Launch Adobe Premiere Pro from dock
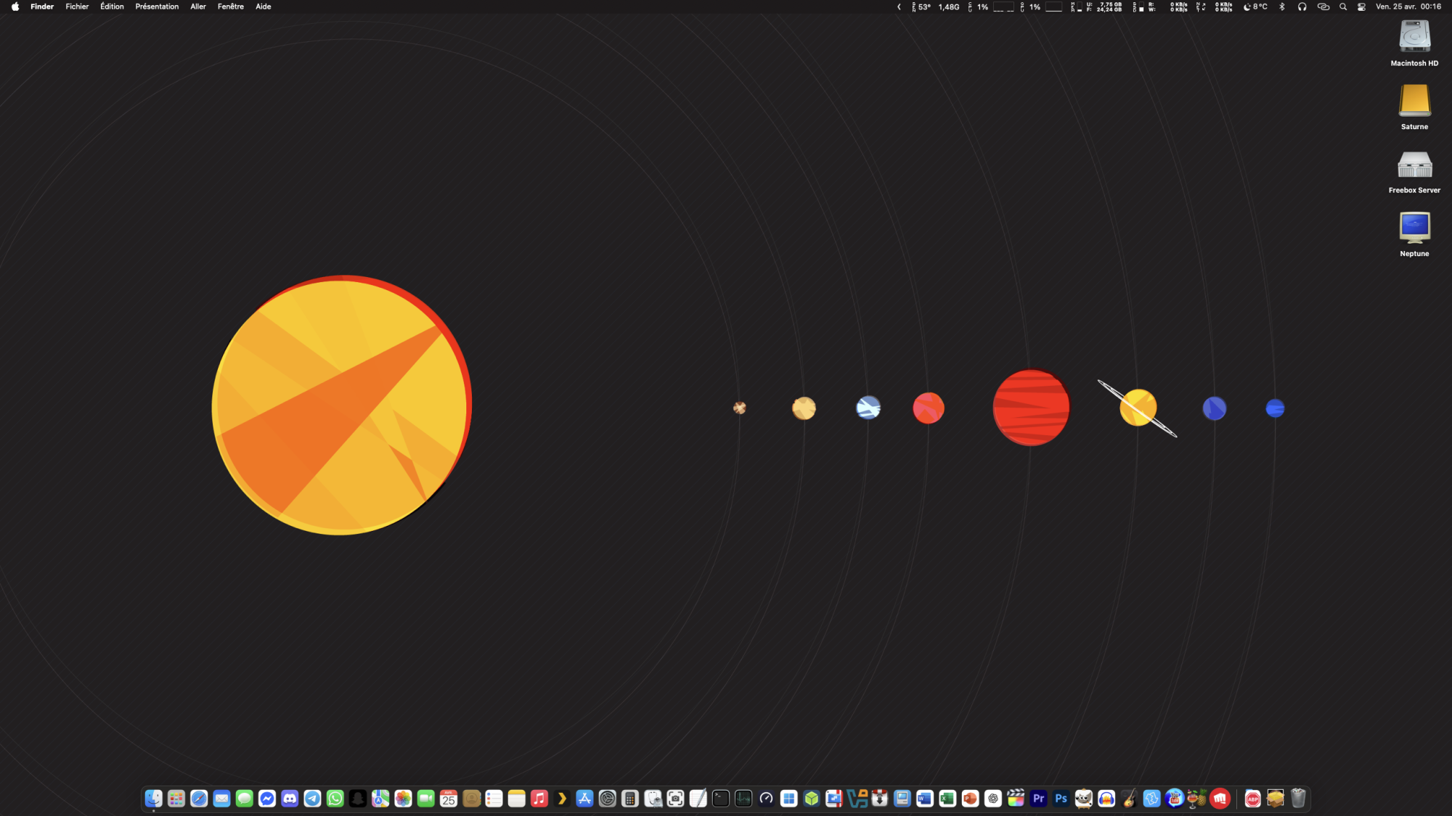The height and width of the screenshot is (816, 1452). [x=1038, y=799]
